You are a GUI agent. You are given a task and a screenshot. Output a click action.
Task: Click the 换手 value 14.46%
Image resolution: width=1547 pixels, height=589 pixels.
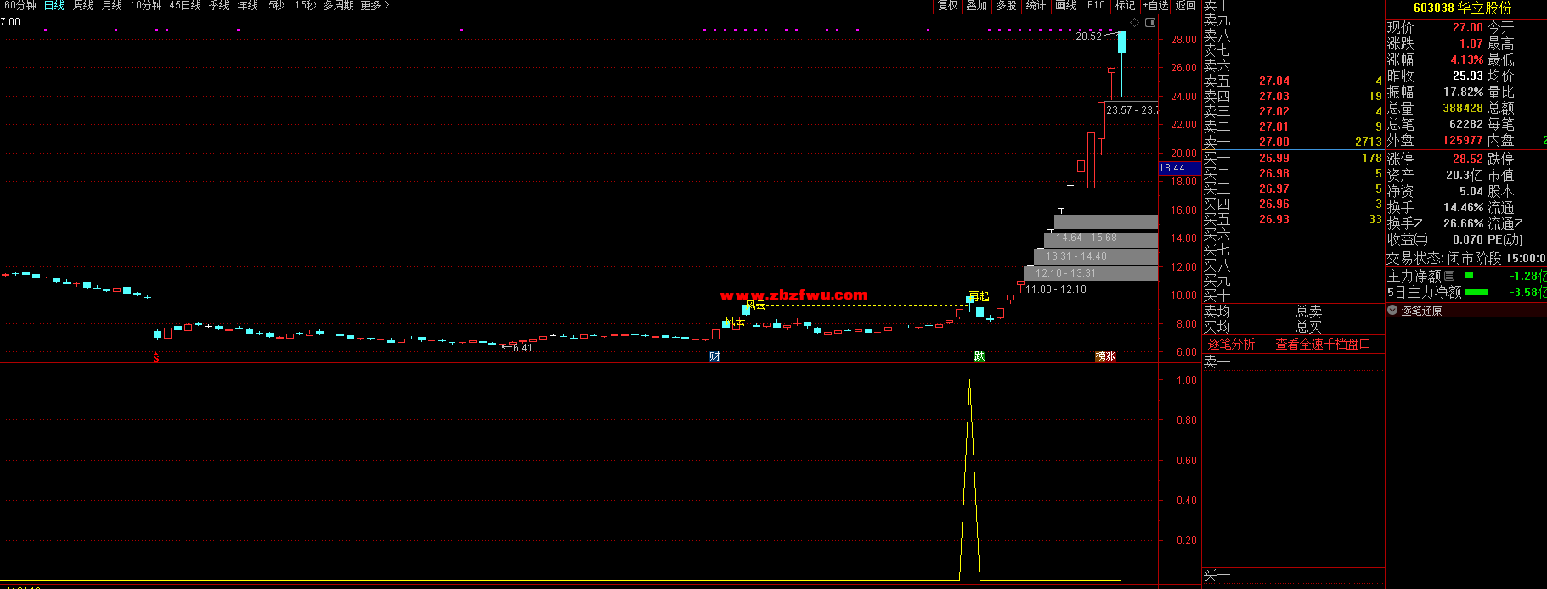pyautogui.click(x=1464, y=207)
